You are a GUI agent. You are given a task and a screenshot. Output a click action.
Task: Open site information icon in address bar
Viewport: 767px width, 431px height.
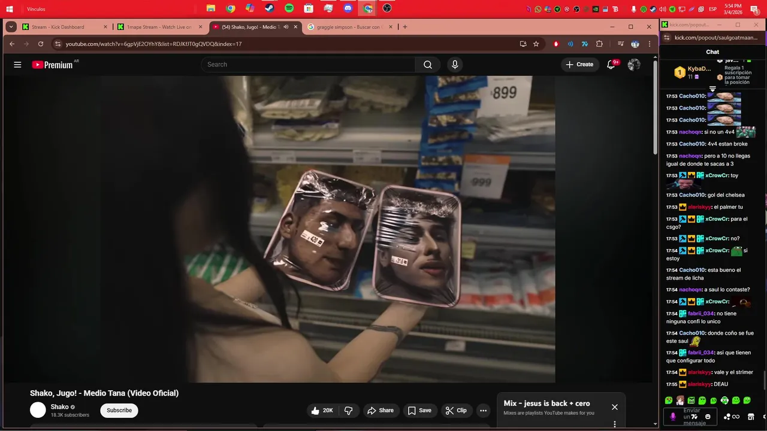pyautogui.click(x=58, y=44)
